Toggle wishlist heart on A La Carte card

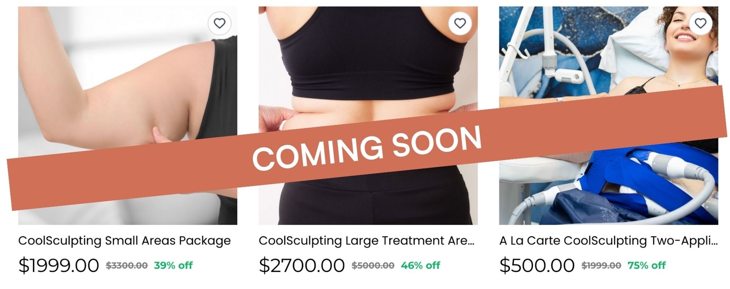pos(700,23)
